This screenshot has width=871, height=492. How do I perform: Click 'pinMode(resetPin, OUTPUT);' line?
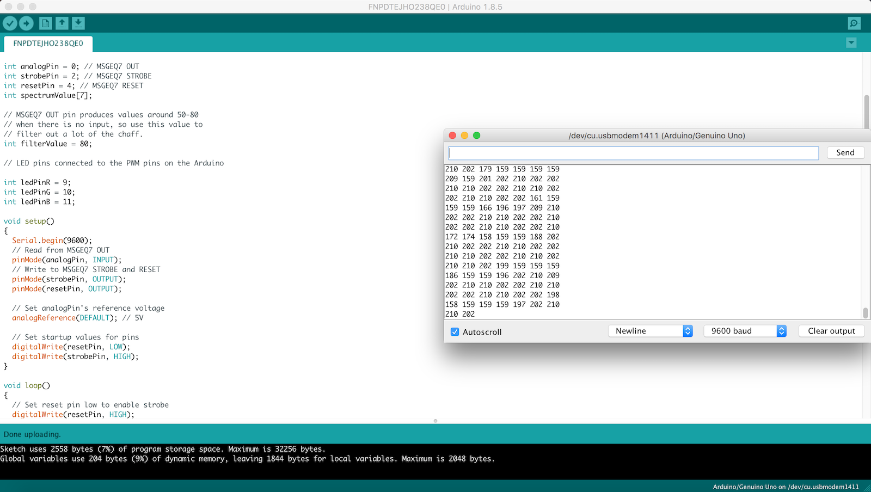[67, 289]
